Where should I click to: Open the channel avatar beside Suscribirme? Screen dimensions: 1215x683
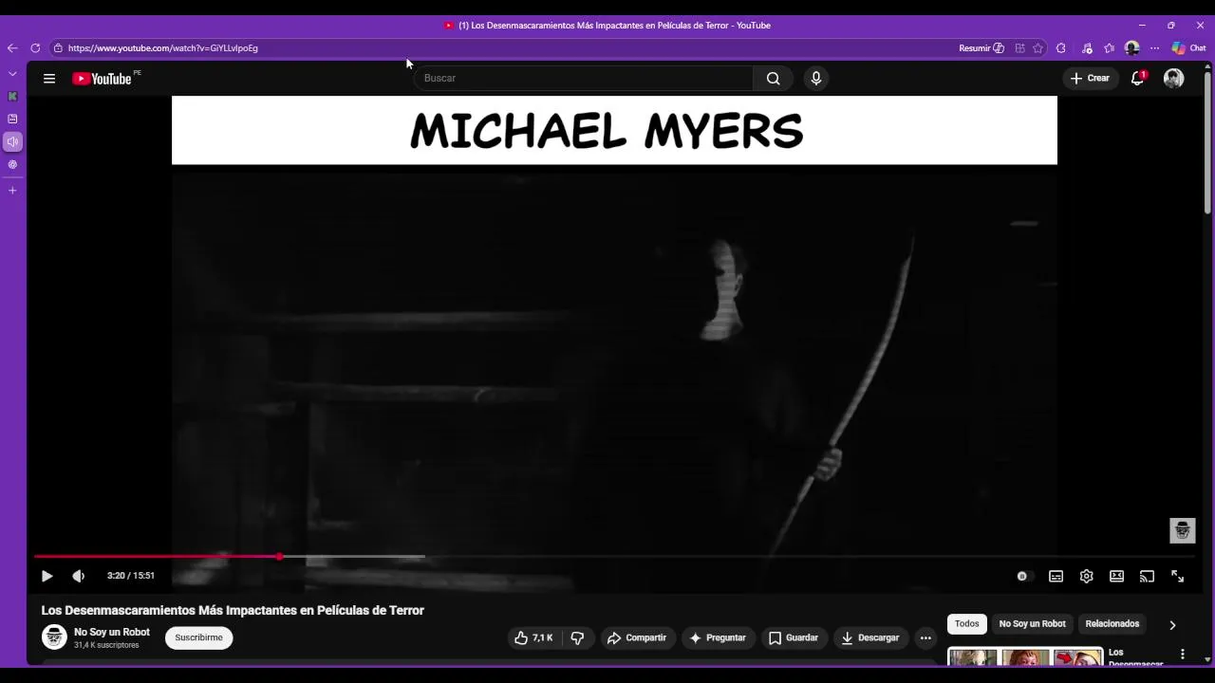pos(54,637)
